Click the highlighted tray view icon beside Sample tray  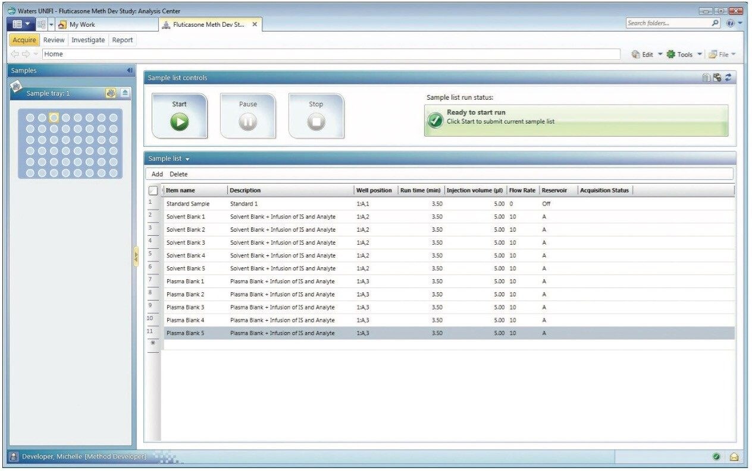(111, 93)
